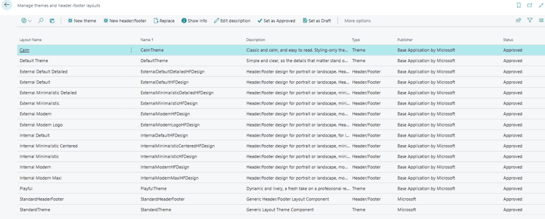Screen dimensions: 545x219
Task: Go back using the back arrow
Action: 6,5
